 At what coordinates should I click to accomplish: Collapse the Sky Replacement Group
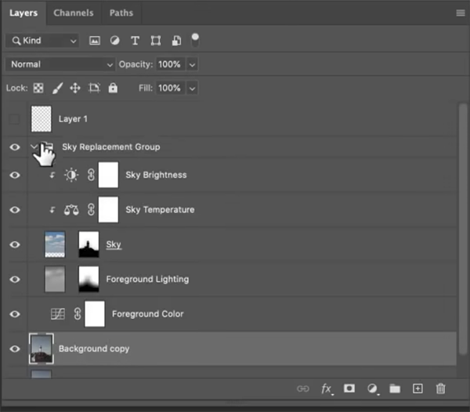[x=34, y=146]
